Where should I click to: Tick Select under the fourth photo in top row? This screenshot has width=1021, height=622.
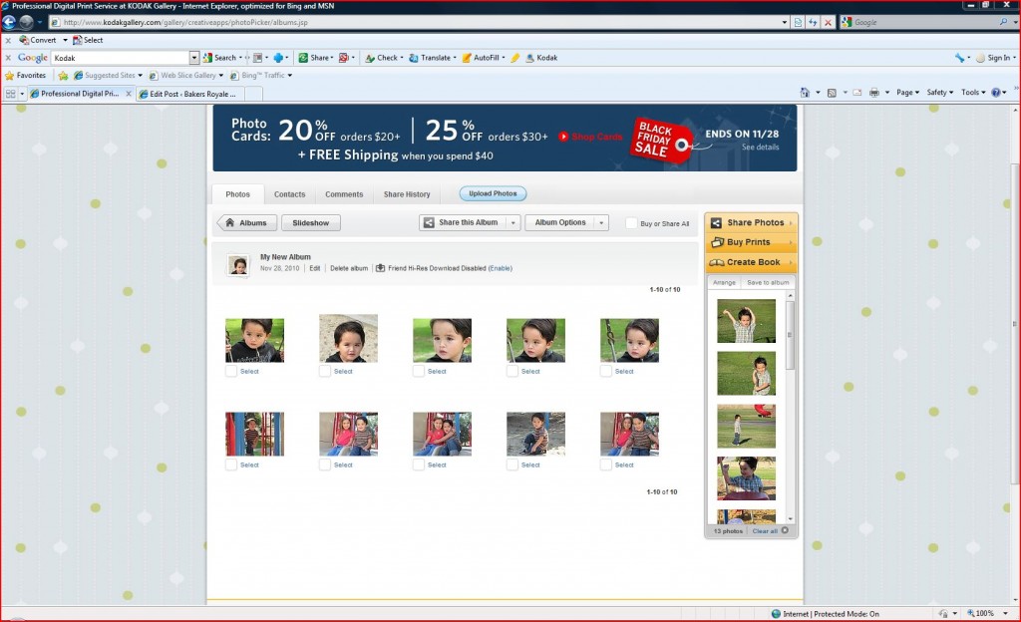coord(512,371)
